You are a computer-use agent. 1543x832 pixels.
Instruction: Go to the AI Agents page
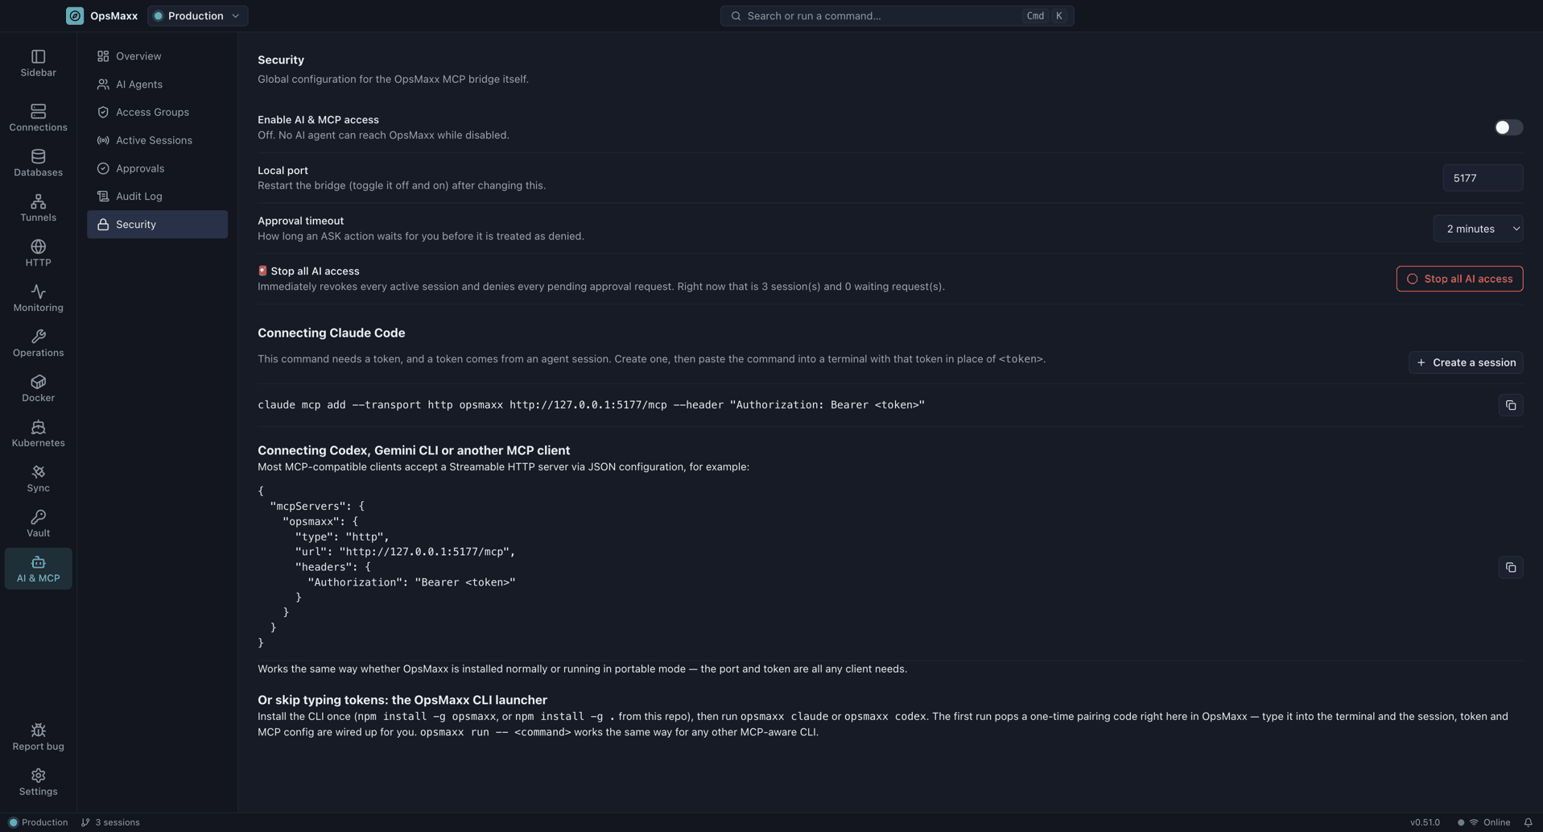(x=157, y=85)
